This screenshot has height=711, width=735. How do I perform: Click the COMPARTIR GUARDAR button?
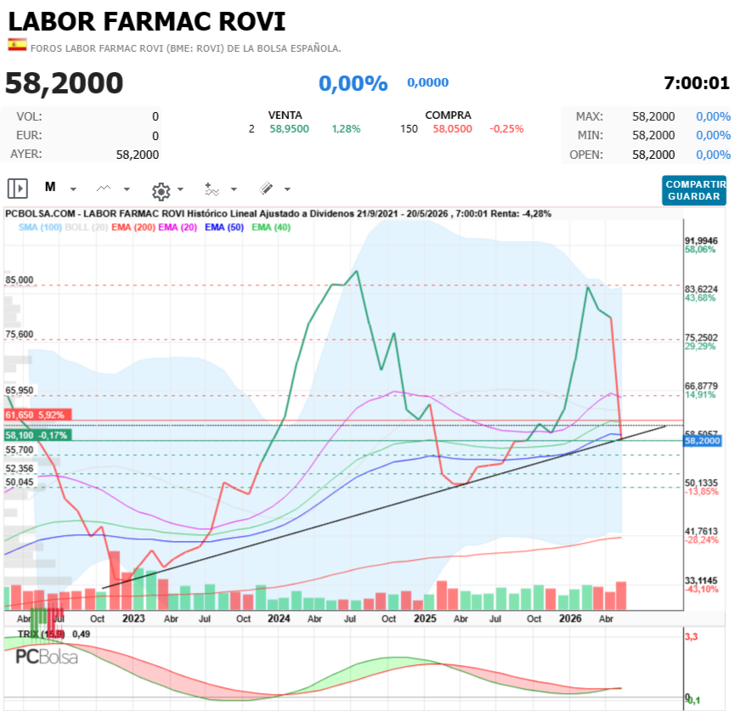coord(694,190)
